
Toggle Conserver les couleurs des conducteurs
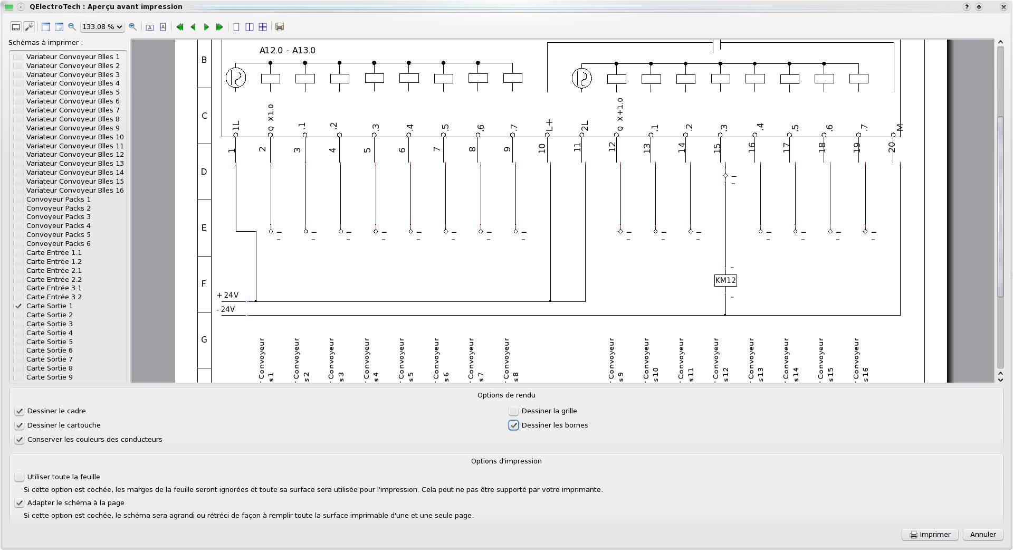[x=20, y=440]
